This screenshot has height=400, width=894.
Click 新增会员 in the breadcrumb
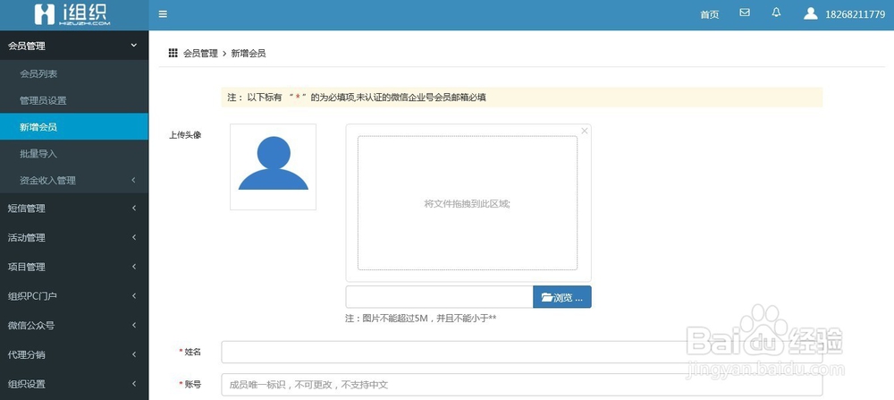[248, 53]
